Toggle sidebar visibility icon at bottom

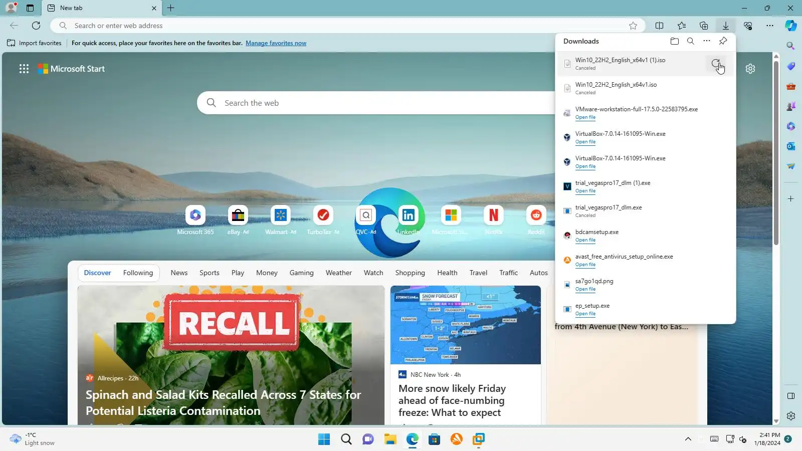click(x=791, y=396)
